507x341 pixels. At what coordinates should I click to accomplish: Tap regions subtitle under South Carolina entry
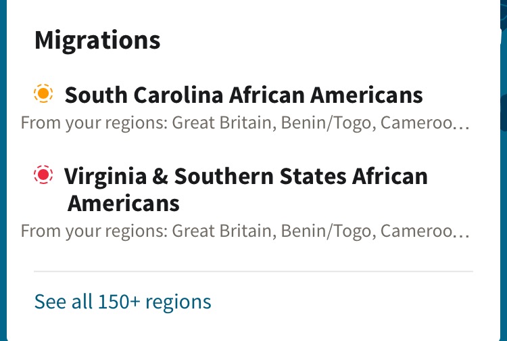[245, 123]
